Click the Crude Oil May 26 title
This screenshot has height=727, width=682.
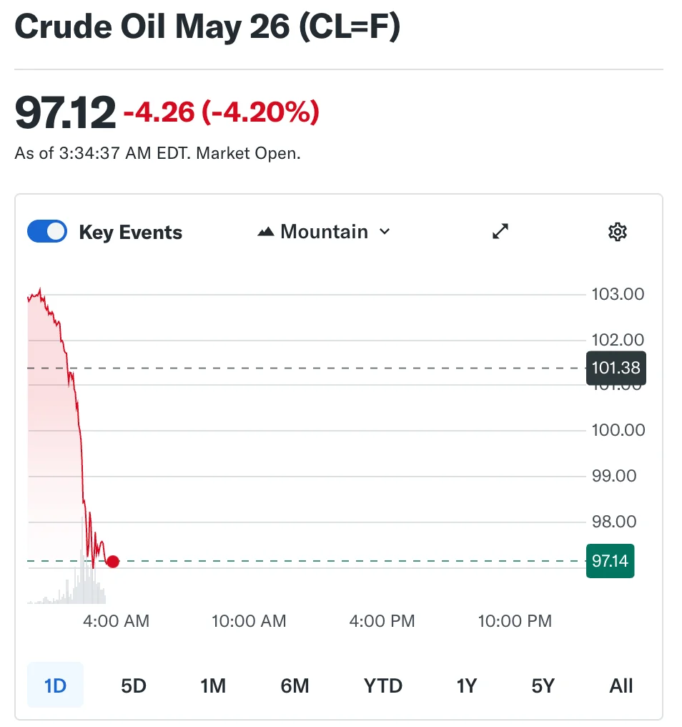[207, 27]
